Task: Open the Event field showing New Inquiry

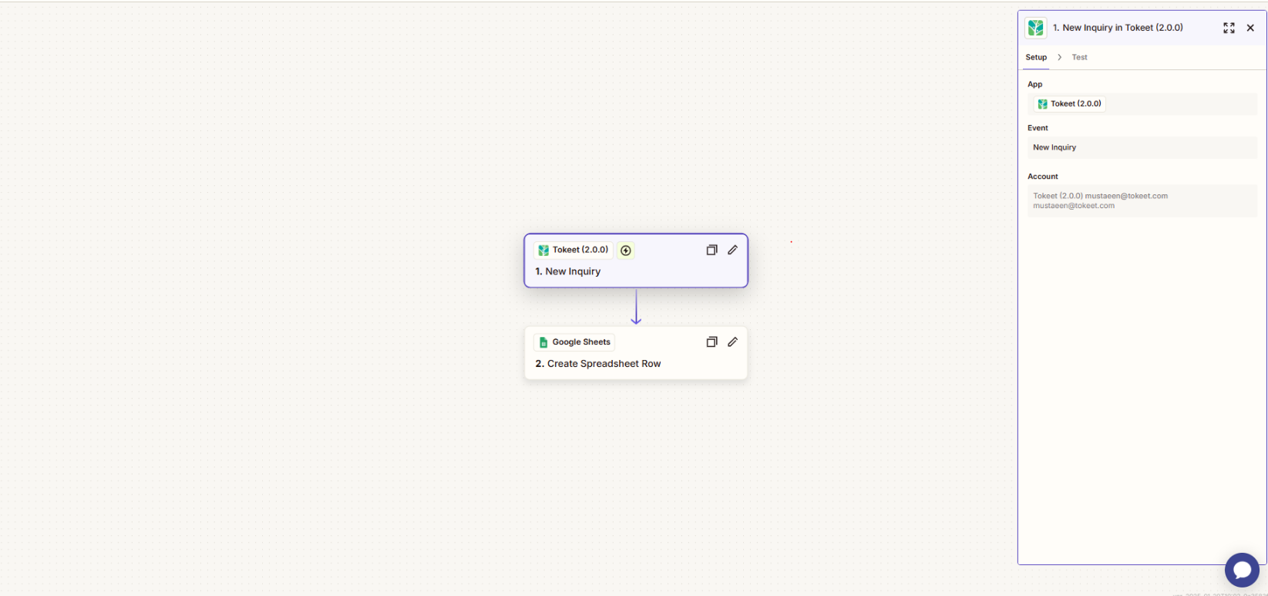Action: 1142,147
